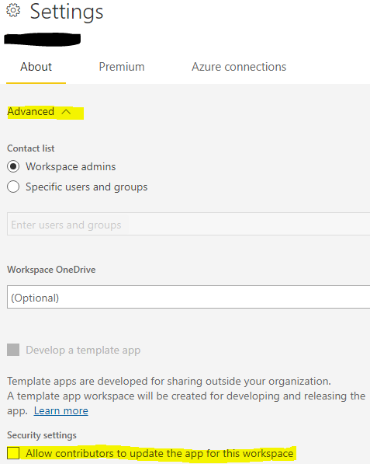This screenshot has height=464, width=370.
Task: Click the Workspace OneDrive label
Action: [x=51, y=270]
